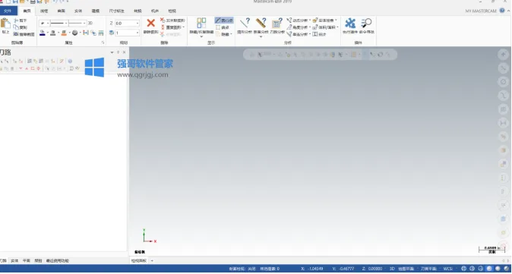This screenshot has height=274, width=512.
Task: Switch to the Machine ribbon tab
Action: click(155, 11)
